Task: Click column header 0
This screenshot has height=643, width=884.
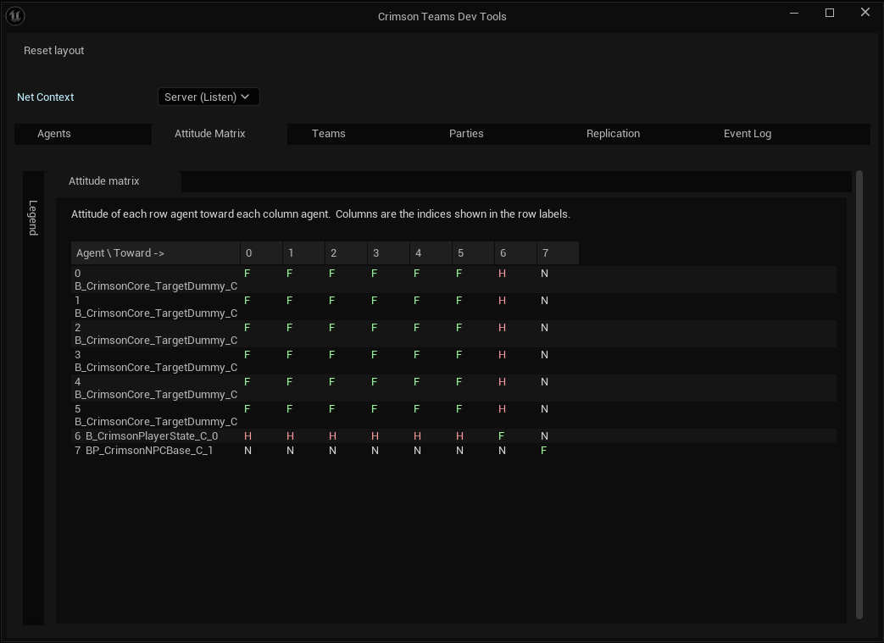Action: [262, 253]
